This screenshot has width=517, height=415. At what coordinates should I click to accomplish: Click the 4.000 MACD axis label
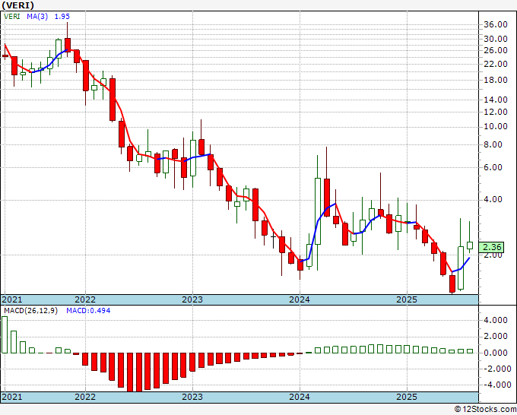pyautogui.click(x=496, y=321)
